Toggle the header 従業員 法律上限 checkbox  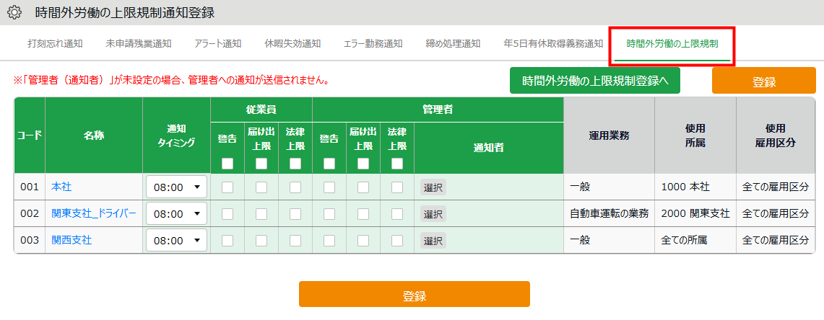click(295, 164)
